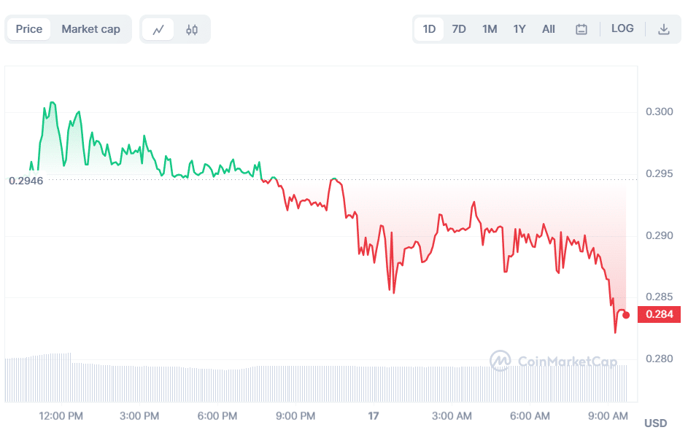The height and width of the screenshot is (438, 688).
Task: Click the 0.284 current price label
Action: (659, 315)
